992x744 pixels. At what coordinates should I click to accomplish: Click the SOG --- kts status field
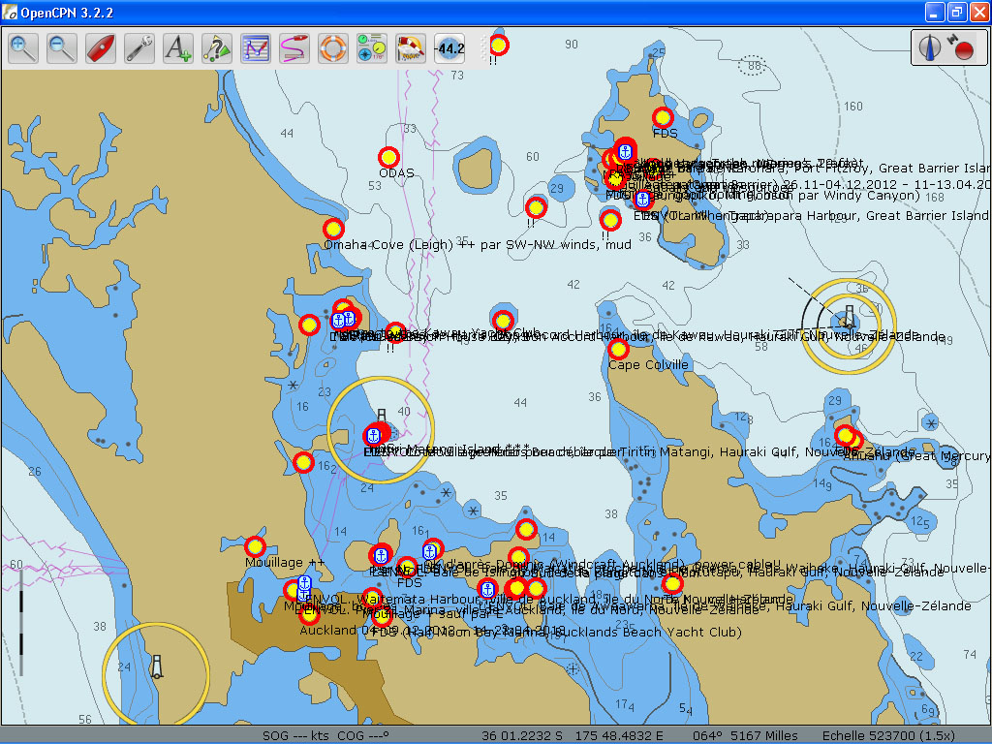point(295,736)
